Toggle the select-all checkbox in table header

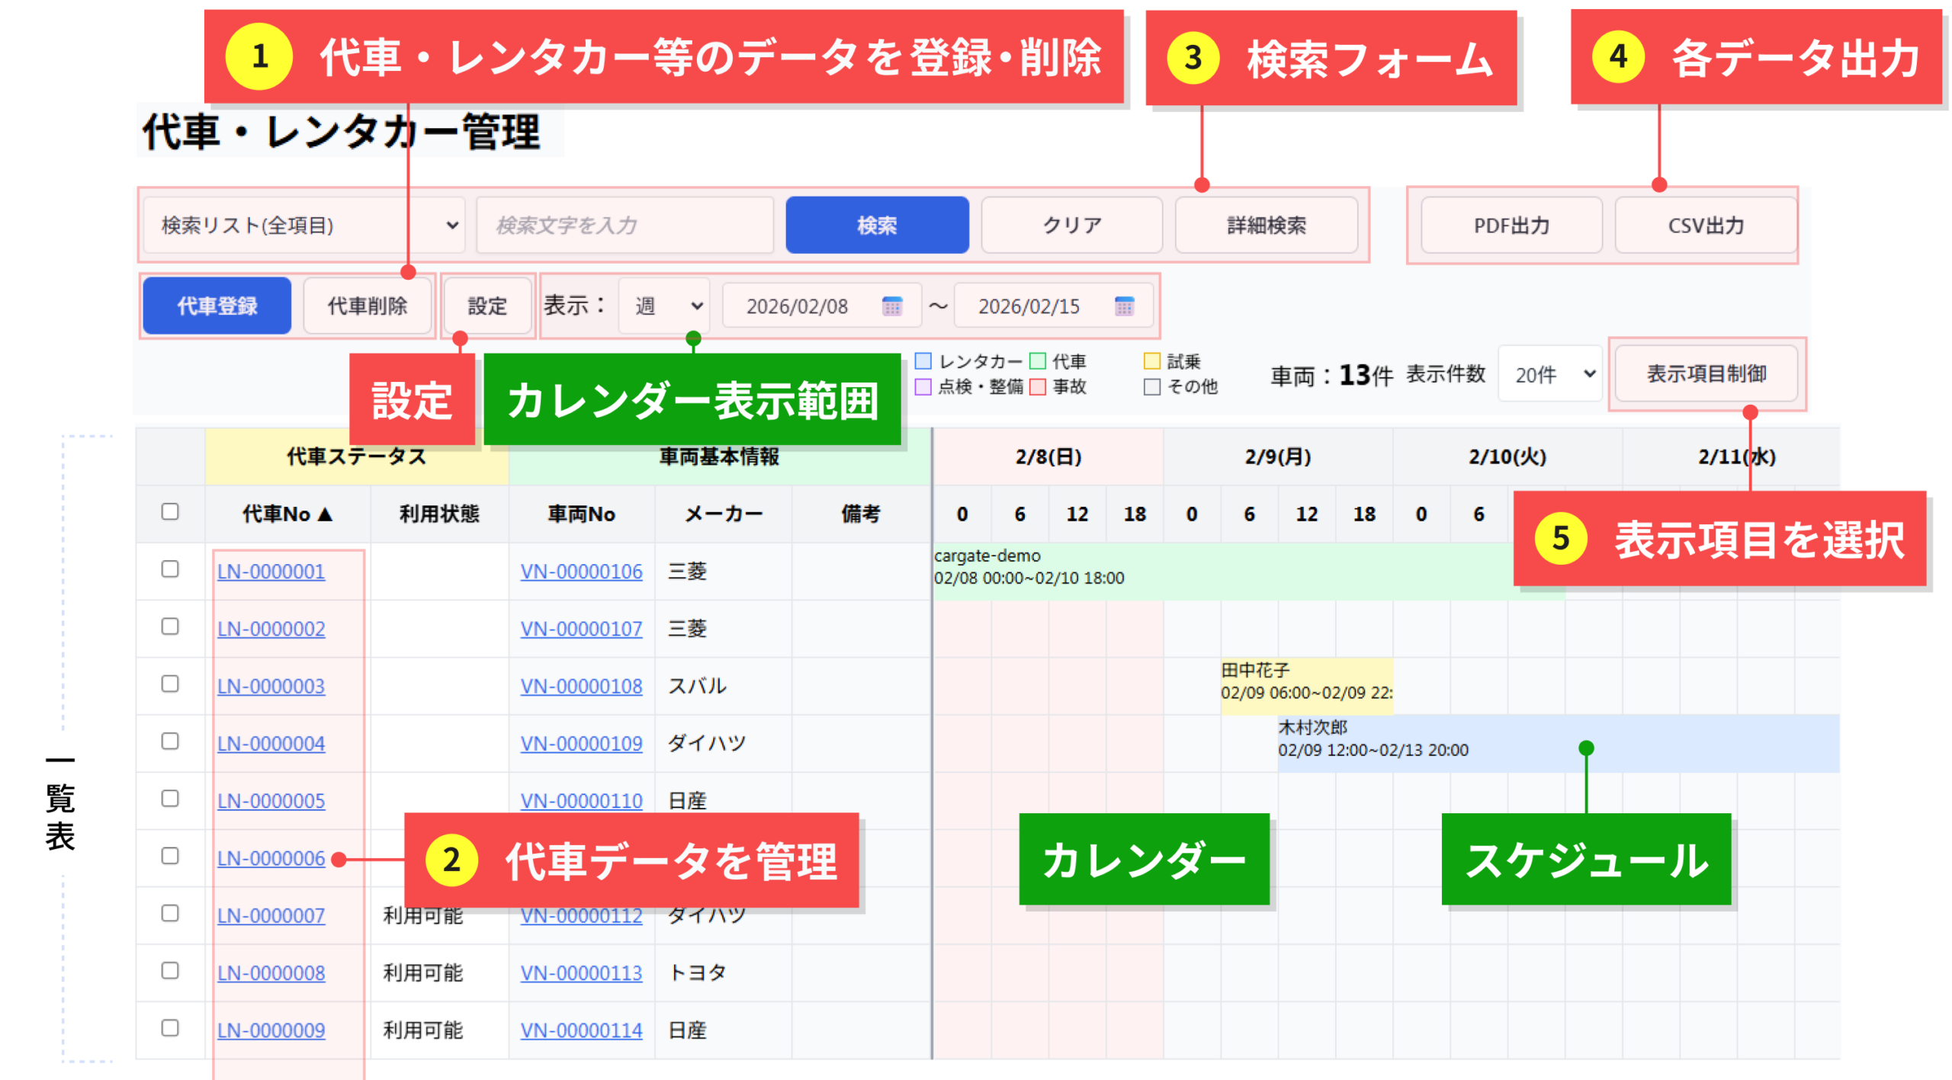click(170, 511)
